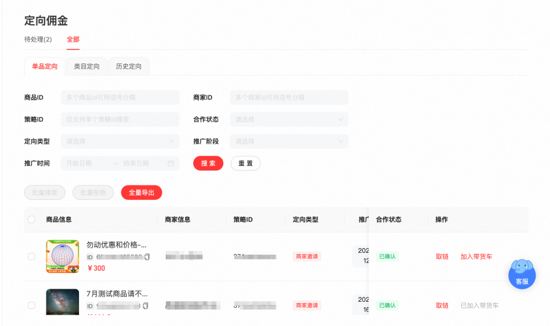Check the box for the ¥300 product row

click(31, 257)
